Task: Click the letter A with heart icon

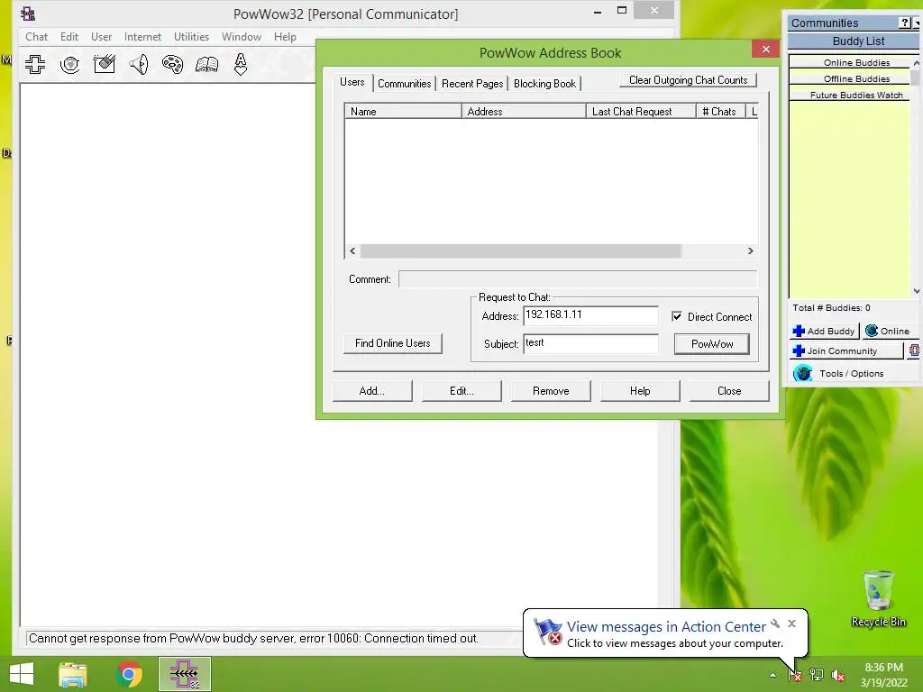Action: click(x=240, y=64)
